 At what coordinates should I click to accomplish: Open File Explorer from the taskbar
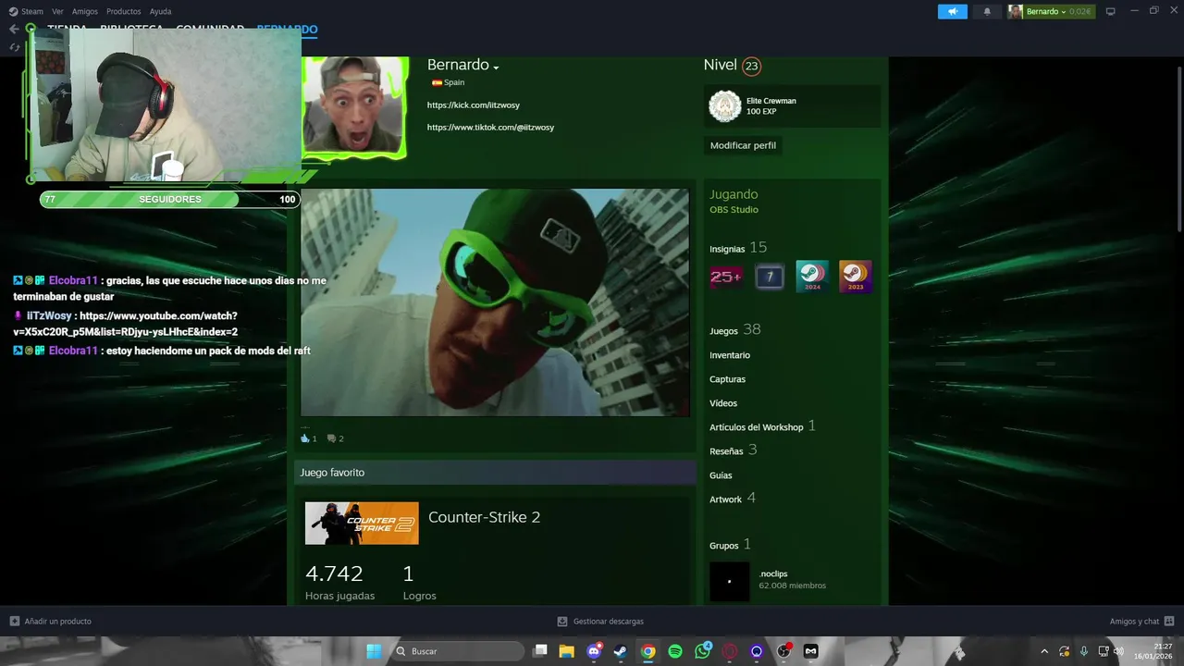[567, 651]
